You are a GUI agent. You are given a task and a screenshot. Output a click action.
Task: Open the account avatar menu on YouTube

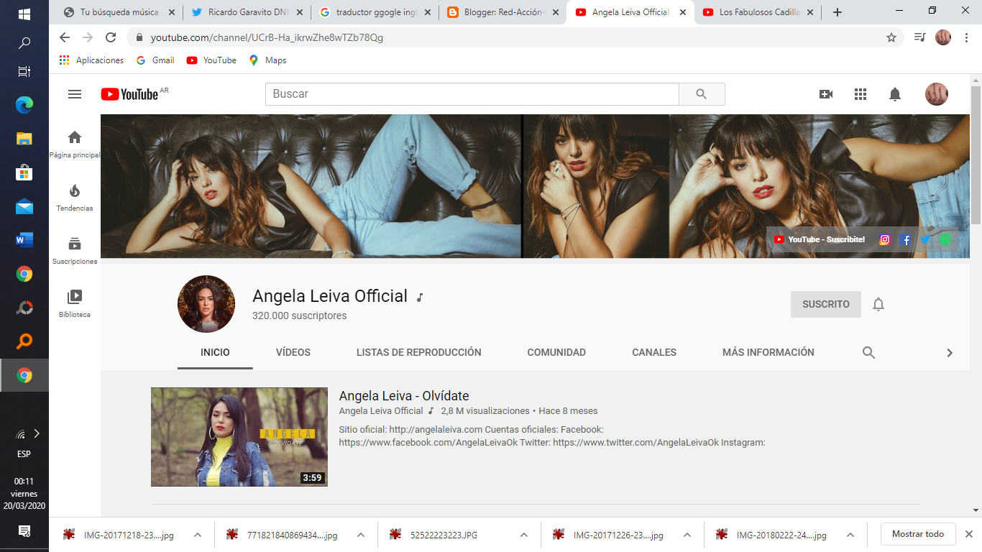pyautogui.click(x=936, y=94)
